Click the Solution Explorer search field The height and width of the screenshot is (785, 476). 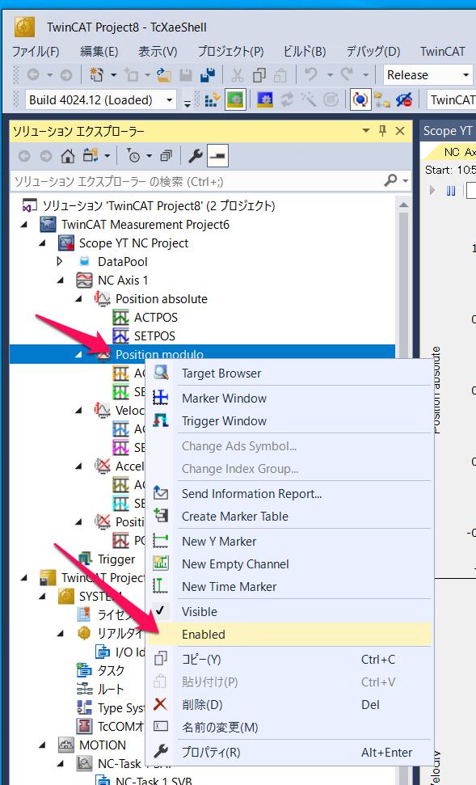196,181
